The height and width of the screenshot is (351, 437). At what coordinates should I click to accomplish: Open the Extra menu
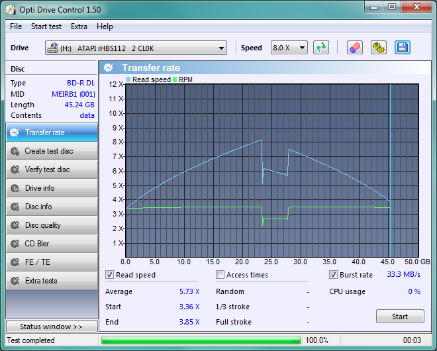coord(79,26)
